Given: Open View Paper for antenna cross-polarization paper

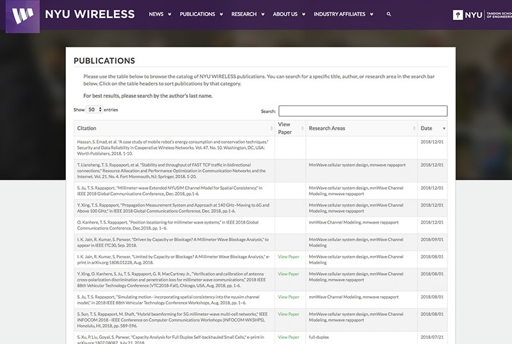Looking at the screenshot, I should pyautogui.click(x=288, y=274).
